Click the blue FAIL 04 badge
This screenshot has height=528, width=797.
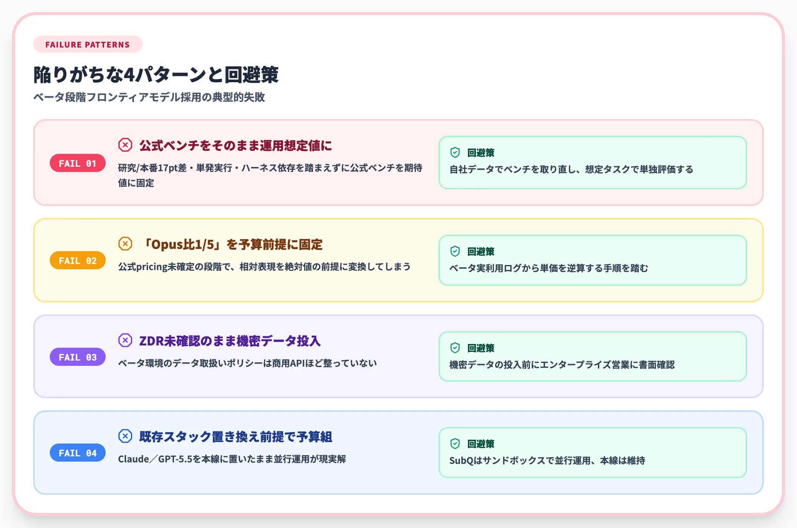78,453
